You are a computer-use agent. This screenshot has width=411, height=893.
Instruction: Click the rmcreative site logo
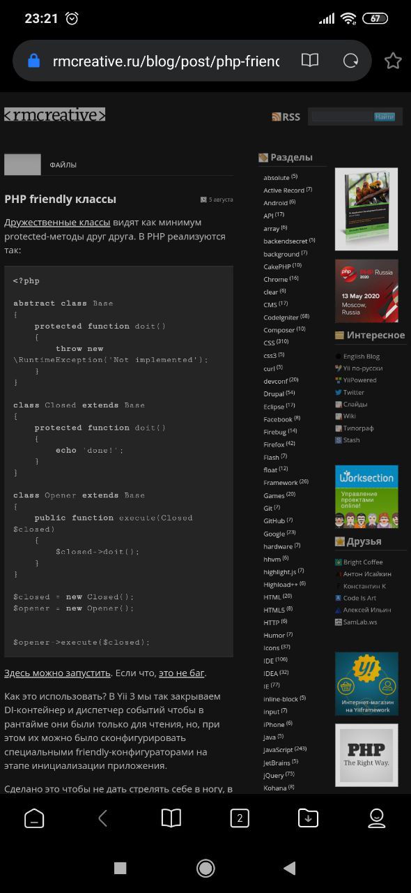tap(54, 115)
